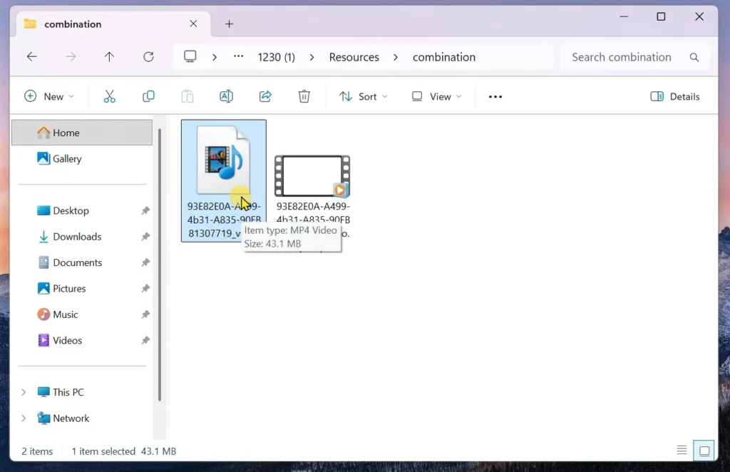Cut the selected MP4 file
Image resolution: width=730 pixels, height=472 pixels.
click(x=109, y=96)
